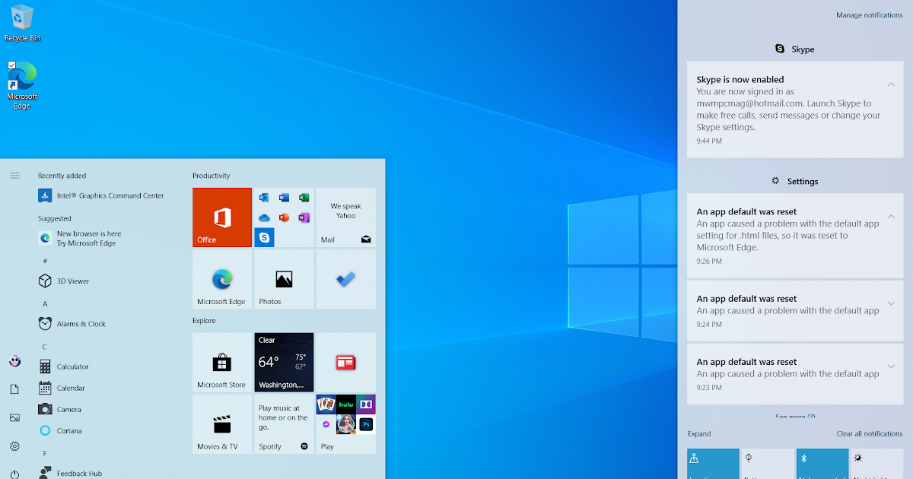913x479 pixels.
Task: Expand the 9:24 PM notification chevron
Action: 891,303
